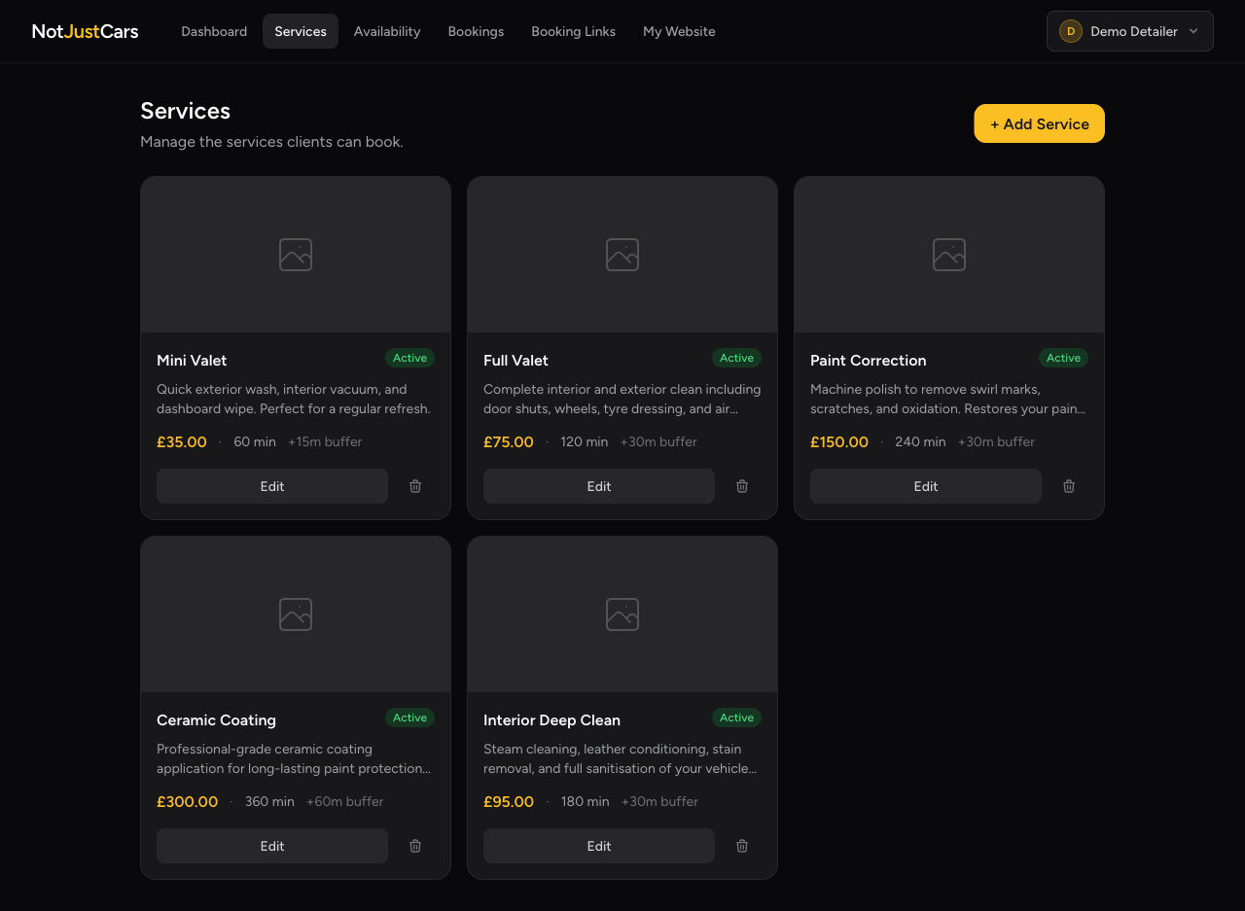
Task: Delete the Mini Valet service
Action: 414,485
